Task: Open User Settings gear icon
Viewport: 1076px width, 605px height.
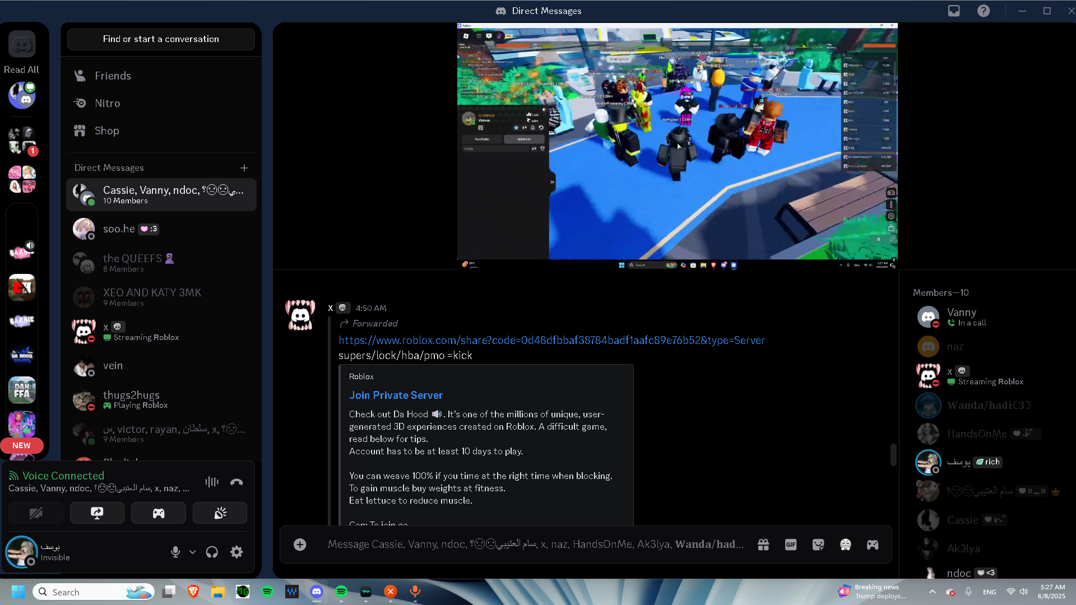Action: [x=236, y=552]
